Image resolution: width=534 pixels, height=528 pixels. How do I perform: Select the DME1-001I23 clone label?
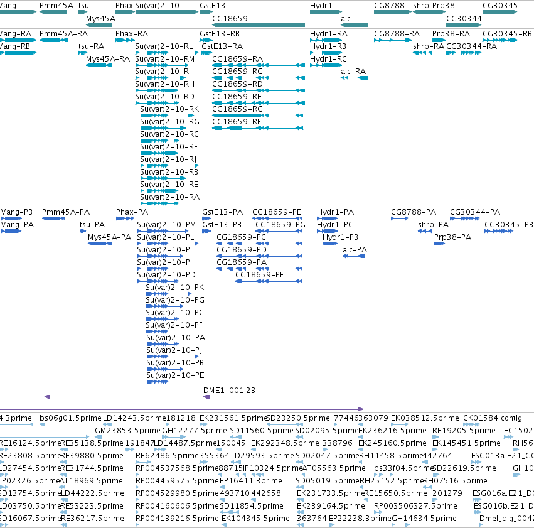(x=229, y=391)
